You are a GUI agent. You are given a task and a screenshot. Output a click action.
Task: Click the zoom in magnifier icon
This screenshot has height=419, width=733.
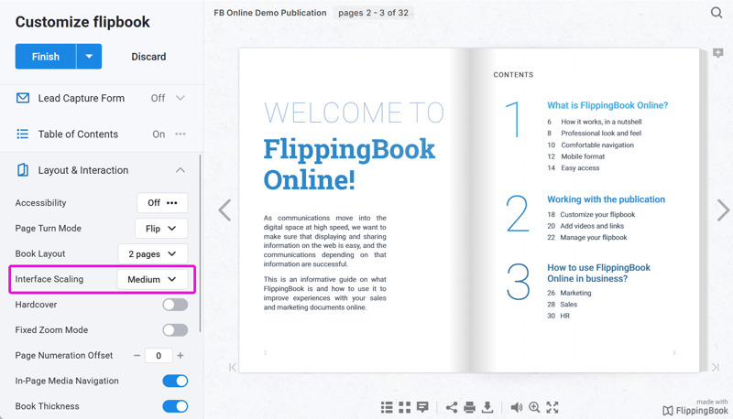tap(534, 407)
